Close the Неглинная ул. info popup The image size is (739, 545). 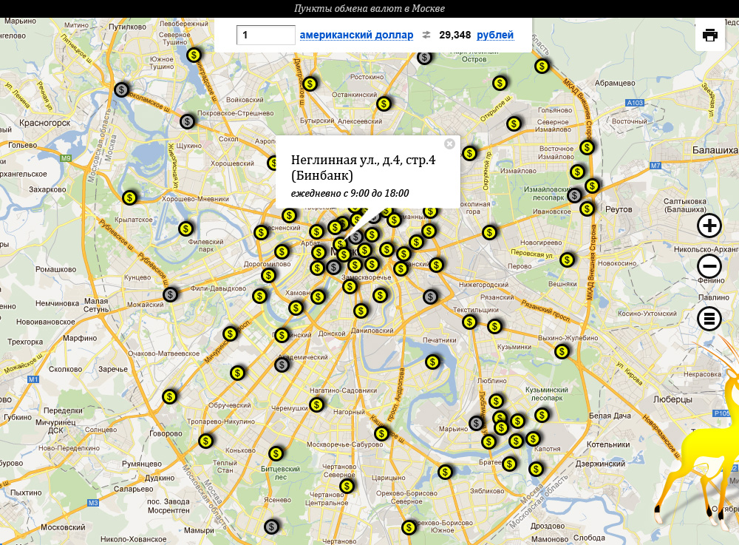449,143
